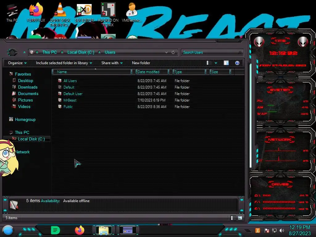Open the view options dropdown arrow
The height and width of the screenshot is (237, 316).
(x=216, y=63)
